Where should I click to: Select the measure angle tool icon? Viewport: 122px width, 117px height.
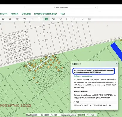point(53,19)
